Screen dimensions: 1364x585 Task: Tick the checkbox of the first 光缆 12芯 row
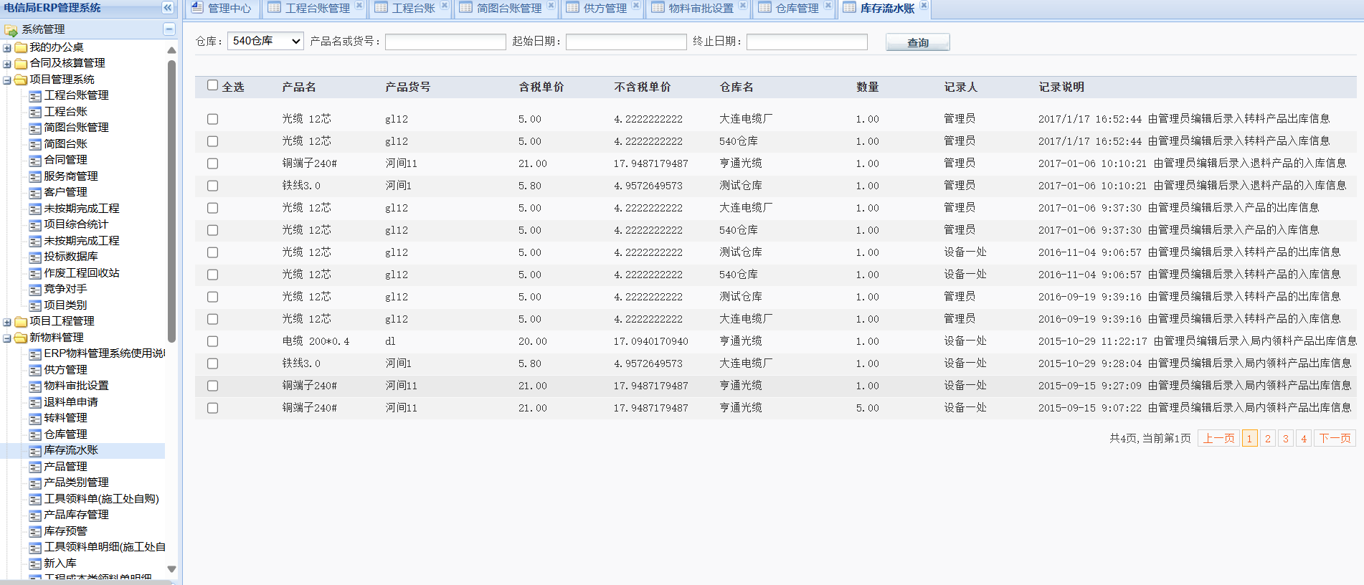coord(212,119)
